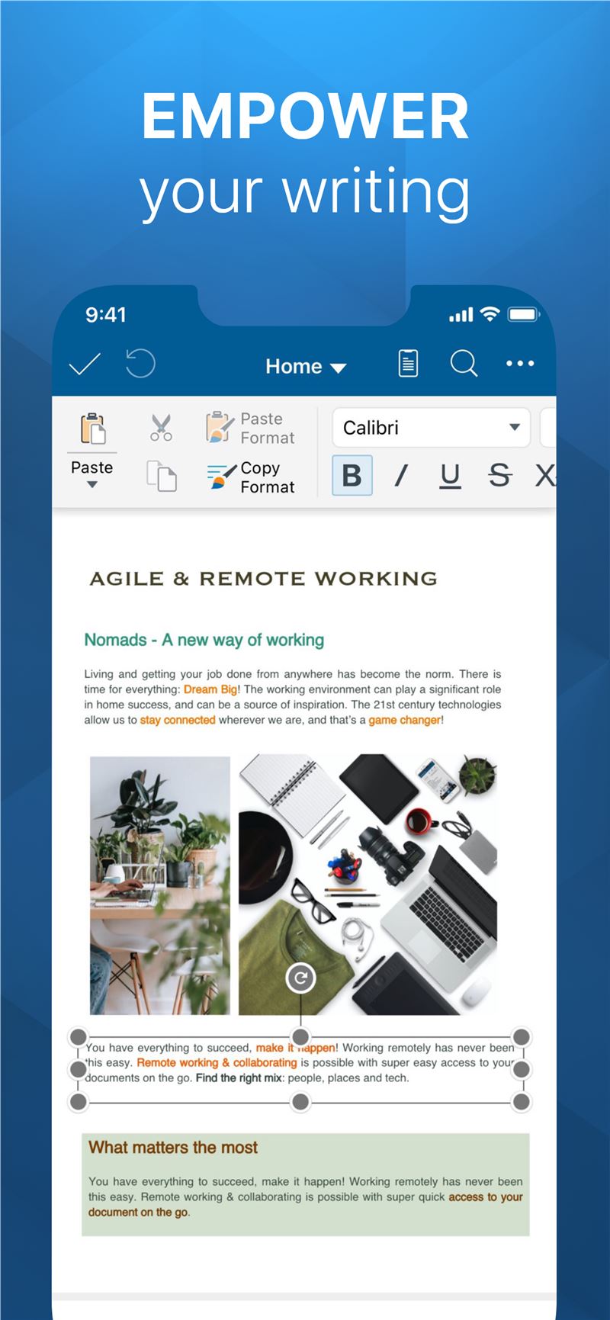The height and width of the screenshot is (1320, 610).
Task: Tap the battery indicator icon
Action: pos(525,314)
